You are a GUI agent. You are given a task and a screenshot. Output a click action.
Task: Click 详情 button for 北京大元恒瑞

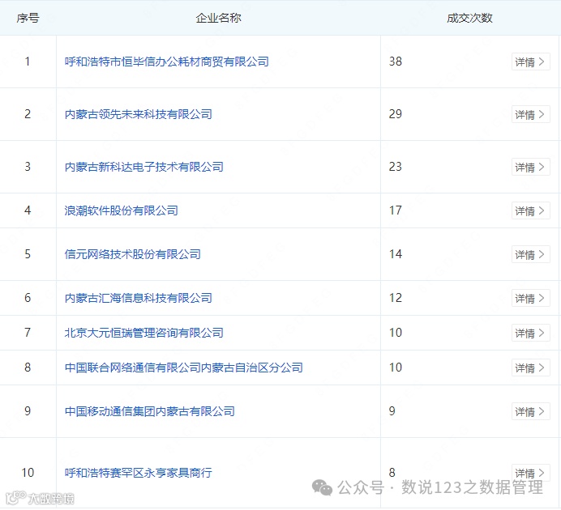[530, 333]
